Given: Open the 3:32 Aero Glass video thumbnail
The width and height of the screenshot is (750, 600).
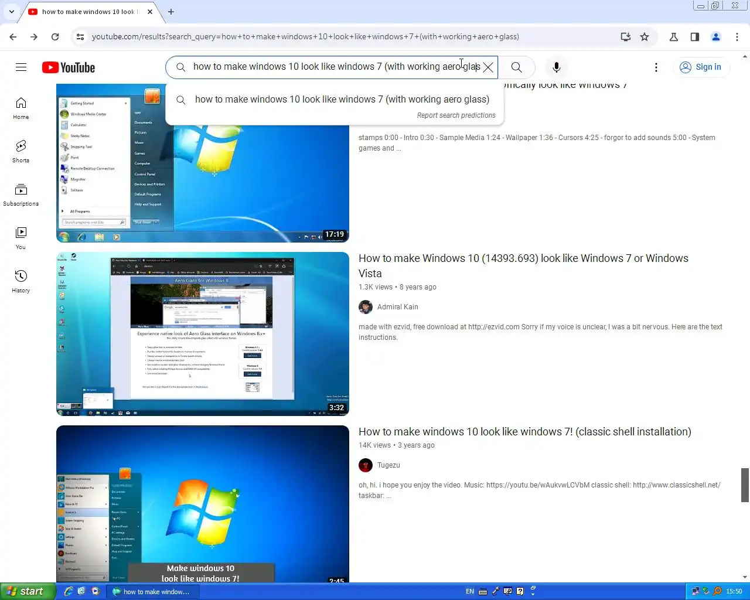Looking at the screenshot, I should pyautogui.click(x=203, y=334).
